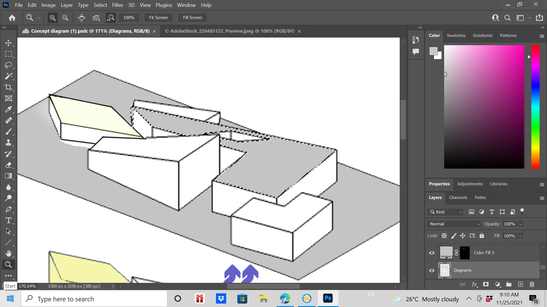
Task: Select the Crop tool
Action: (x=9, y=87)
